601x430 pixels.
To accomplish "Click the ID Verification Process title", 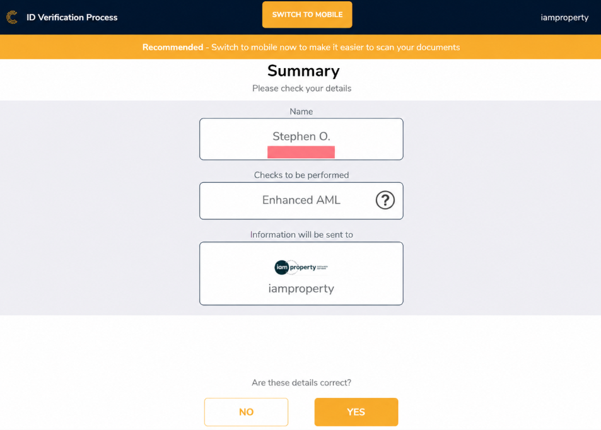I will (72, 17).
